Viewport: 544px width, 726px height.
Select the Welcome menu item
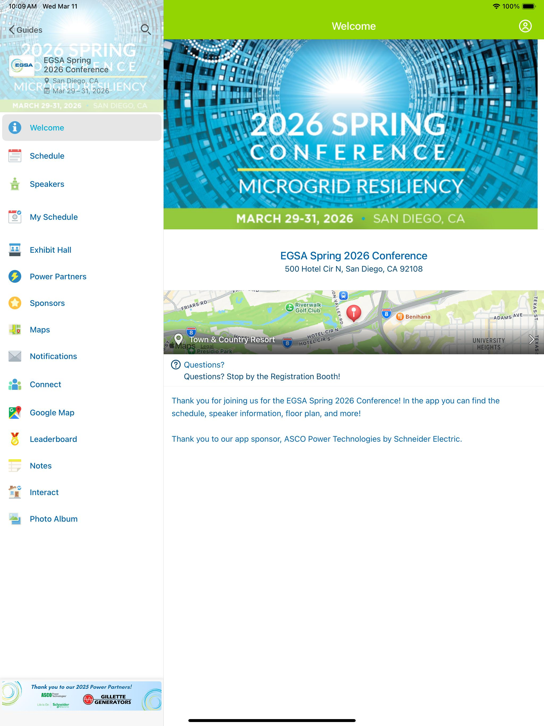point(82,127)
